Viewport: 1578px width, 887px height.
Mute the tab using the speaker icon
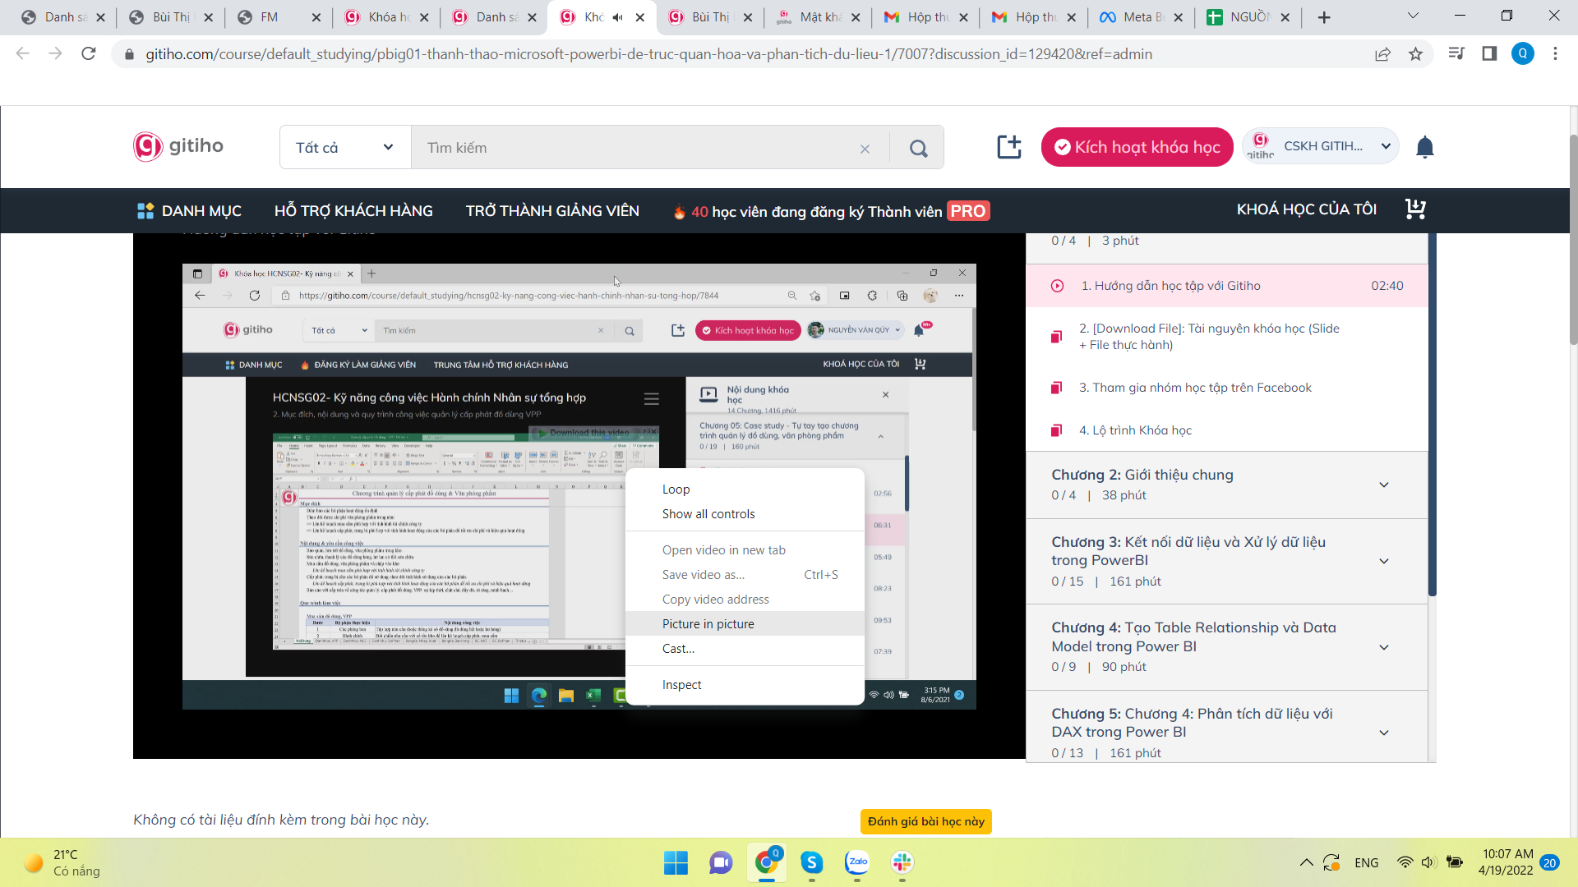point(618,17)
